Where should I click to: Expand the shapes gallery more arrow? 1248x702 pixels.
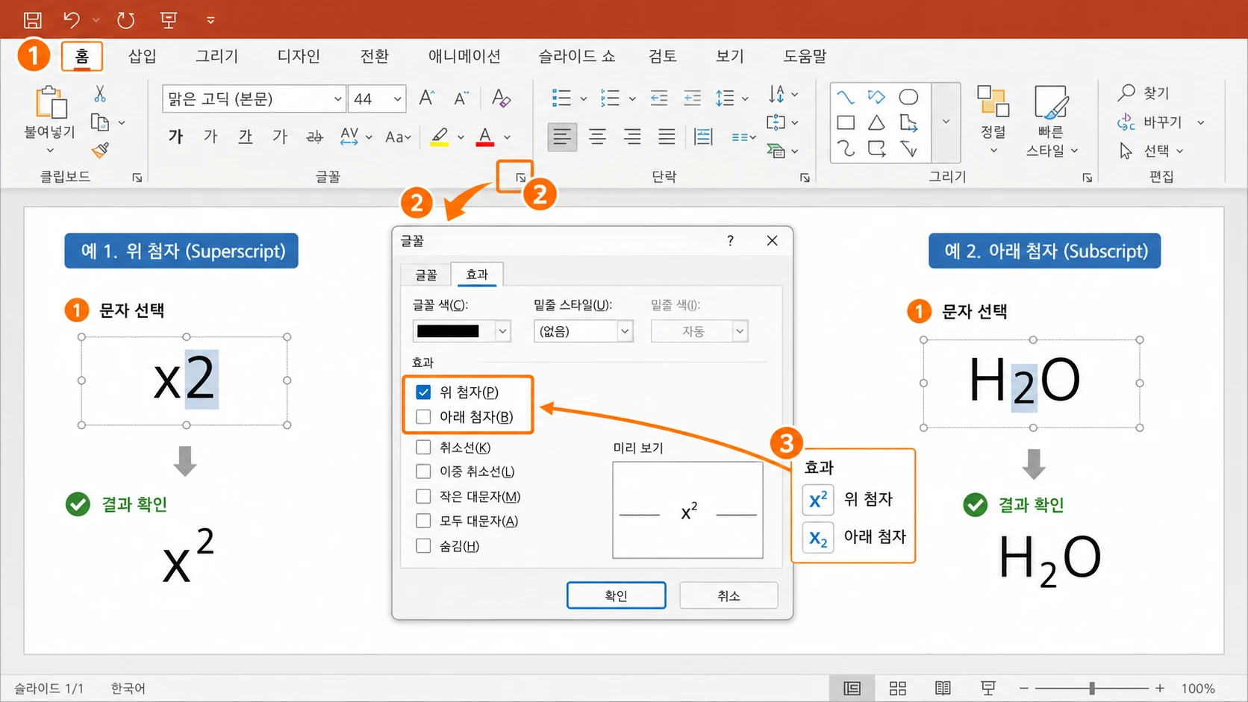[x=946, y=122]
